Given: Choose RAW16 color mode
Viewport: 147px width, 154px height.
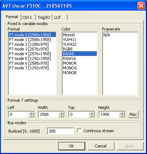Looking at the screenshot, I should click(x=79, y=58).
